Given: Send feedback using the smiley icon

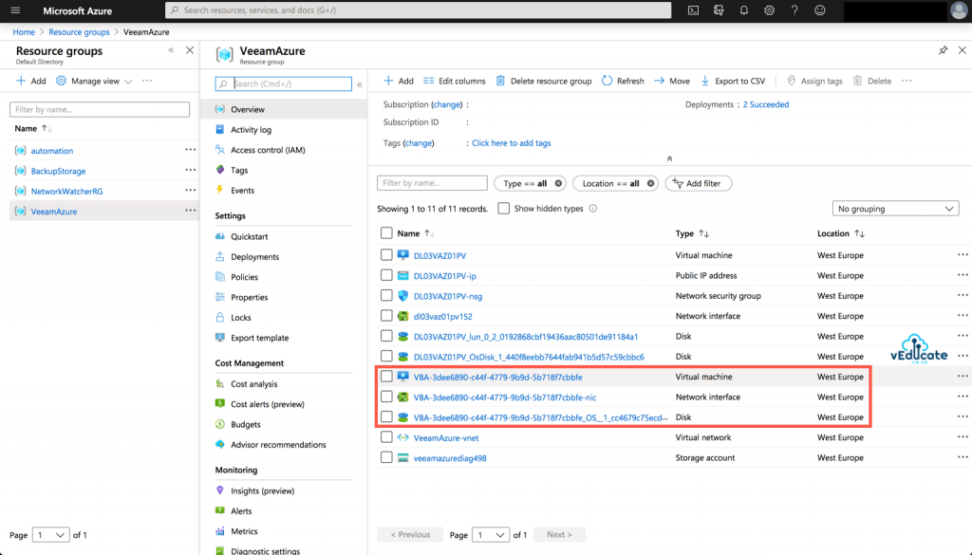Looking at the screenshot, I should tap(820, 10).
